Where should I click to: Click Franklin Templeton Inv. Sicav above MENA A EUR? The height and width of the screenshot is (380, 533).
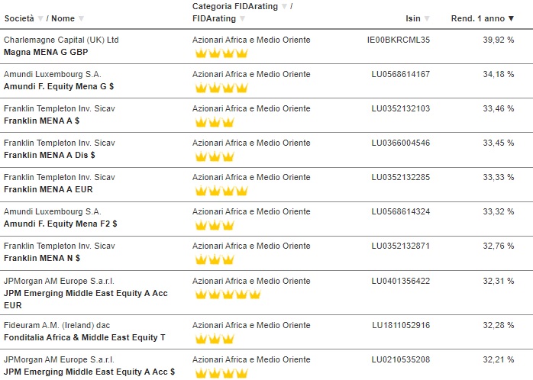[x=60, y=177]
